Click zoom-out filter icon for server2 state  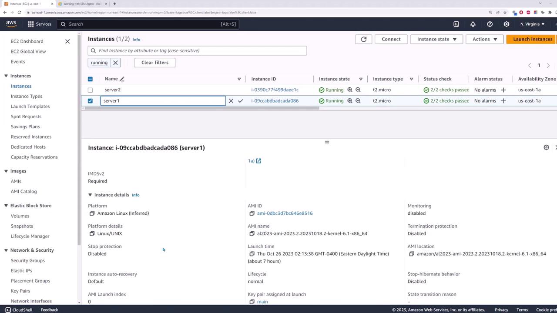pos(358,90)
